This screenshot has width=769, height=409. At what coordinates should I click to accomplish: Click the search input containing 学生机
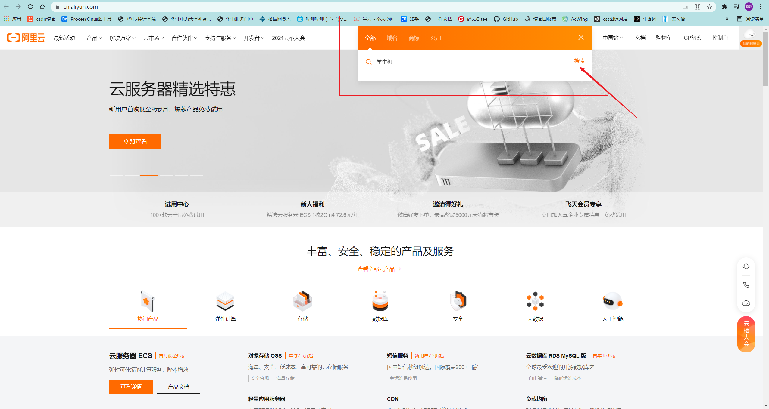coord(452,61)
